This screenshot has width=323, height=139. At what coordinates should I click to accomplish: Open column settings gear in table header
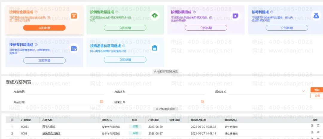(x=12, y=120)
